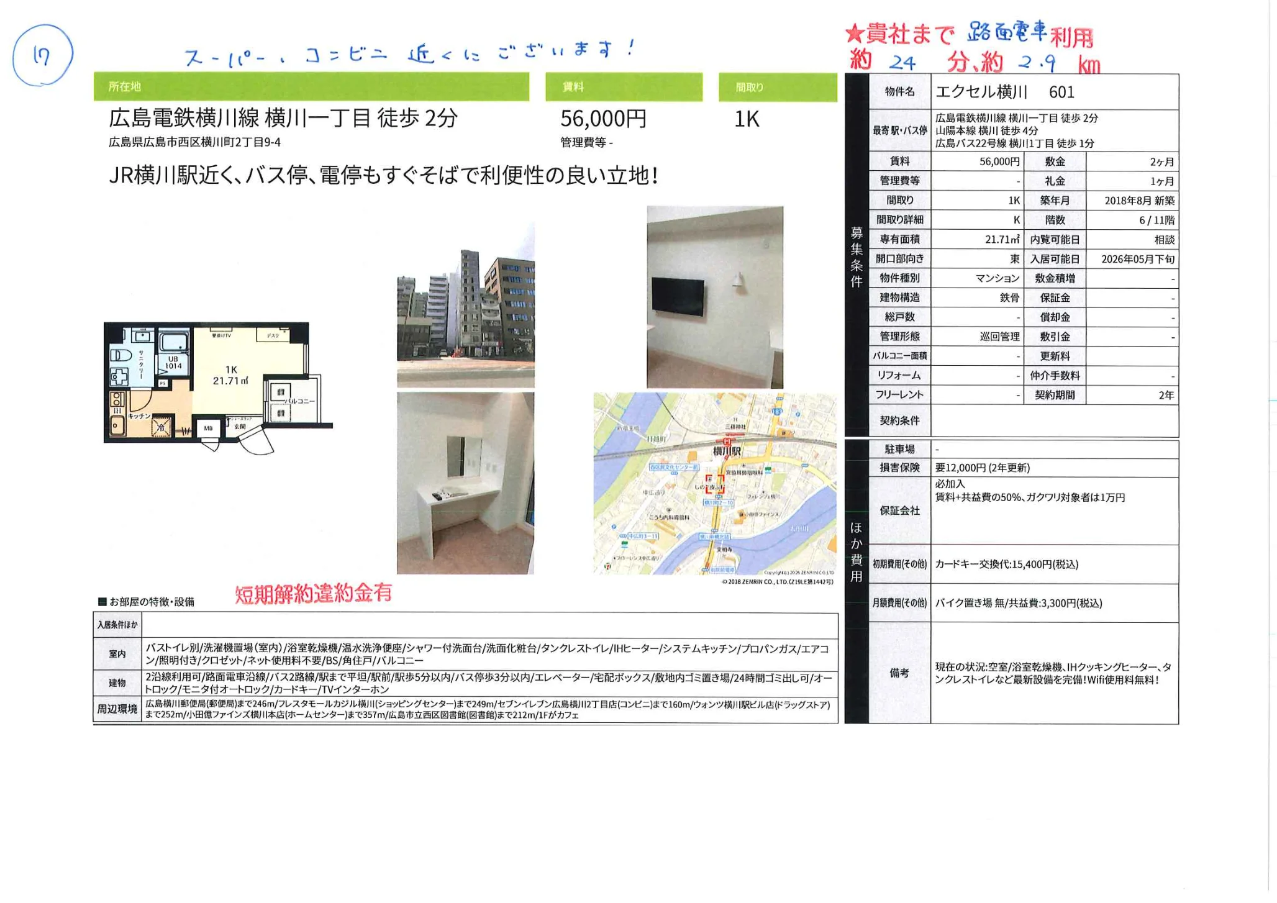Click the green 所在地 header bar

(311, 87)
